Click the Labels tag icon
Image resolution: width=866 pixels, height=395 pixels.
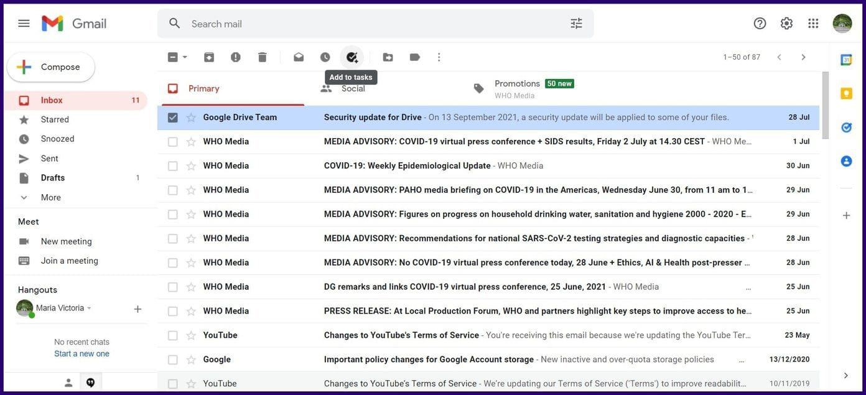(x=414, y=57)
